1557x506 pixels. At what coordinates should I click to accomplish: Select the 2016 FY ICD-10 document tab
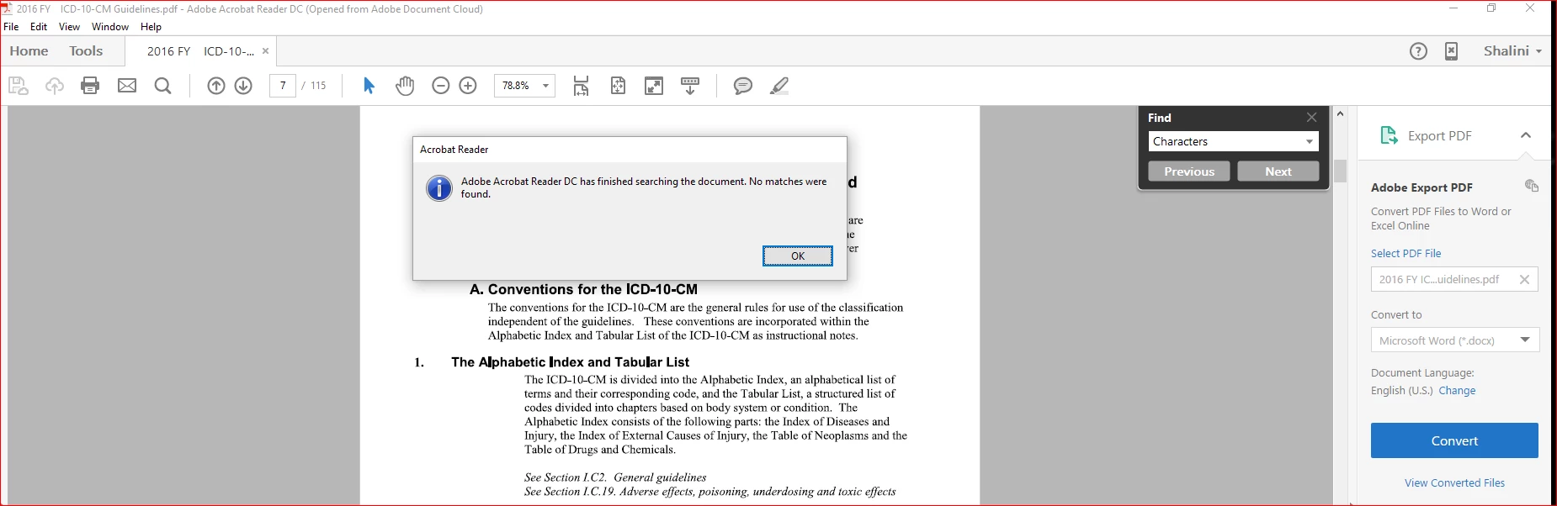[200, 51]
